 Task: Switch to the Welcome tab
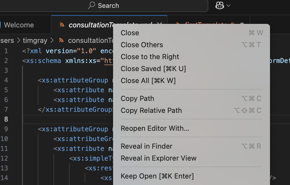(x=19, y=25)
